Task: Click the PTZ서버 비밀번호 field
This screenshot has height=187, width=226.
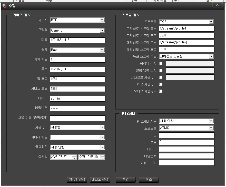Action: [186, 156]
